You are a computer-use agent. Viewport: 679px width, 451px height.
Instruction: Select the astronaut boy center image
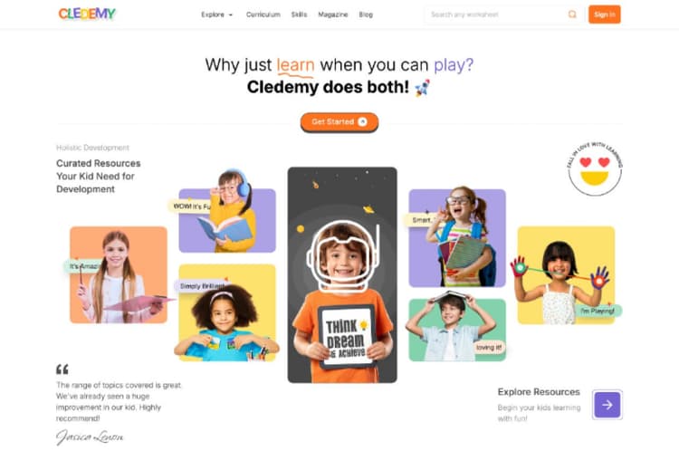pyautogui.click(x=342, y=274)
